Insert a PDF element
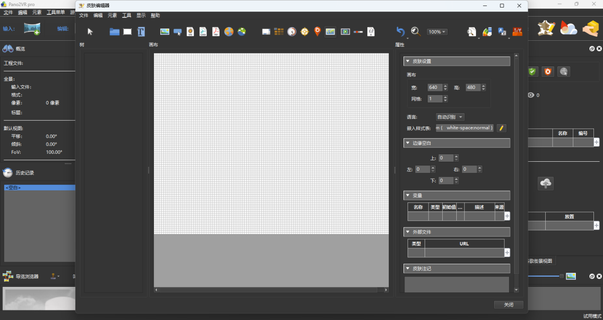Image resolution: width=603 pixels, height=320 pixels. 216,32
